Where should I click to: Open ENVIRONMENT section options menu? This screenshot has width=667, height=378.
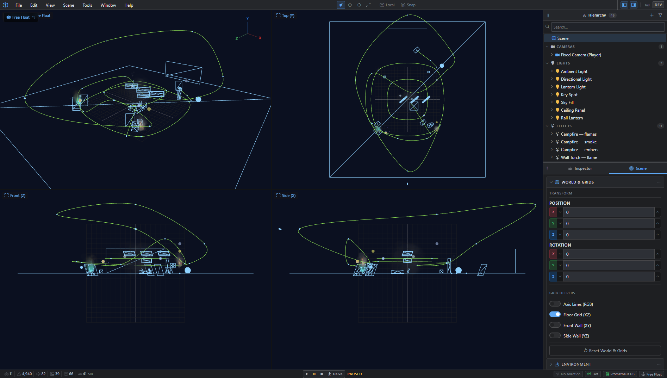(x=659, y=364)
